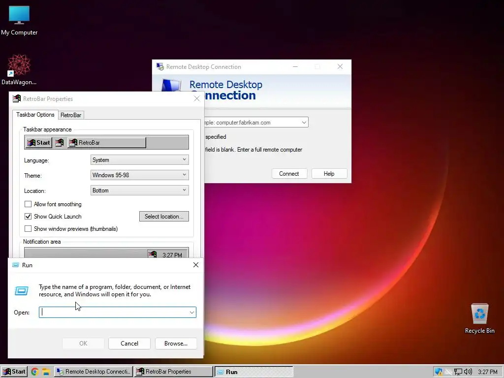504x378 pixels.
Task: Minimize the Remote Desktop Connection window
Action: (295, 66)
